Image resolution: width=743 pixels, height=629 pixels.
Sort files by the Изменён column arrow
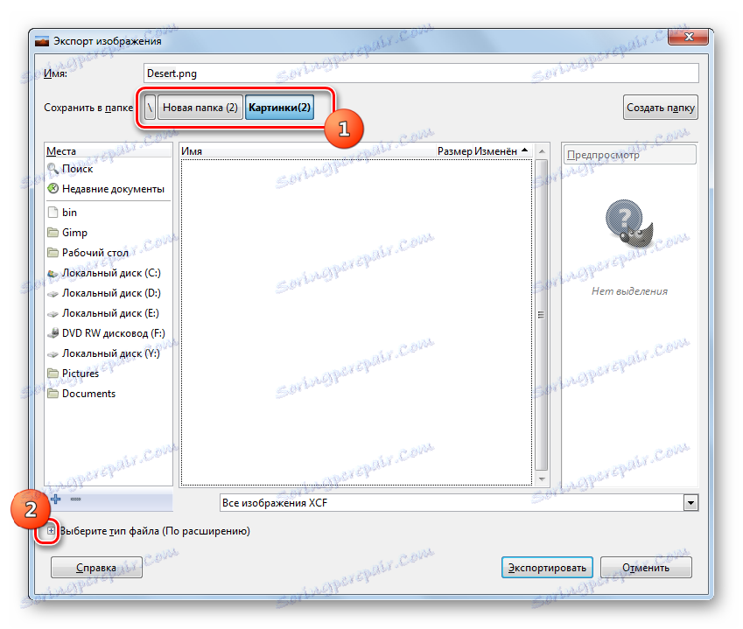524,150
